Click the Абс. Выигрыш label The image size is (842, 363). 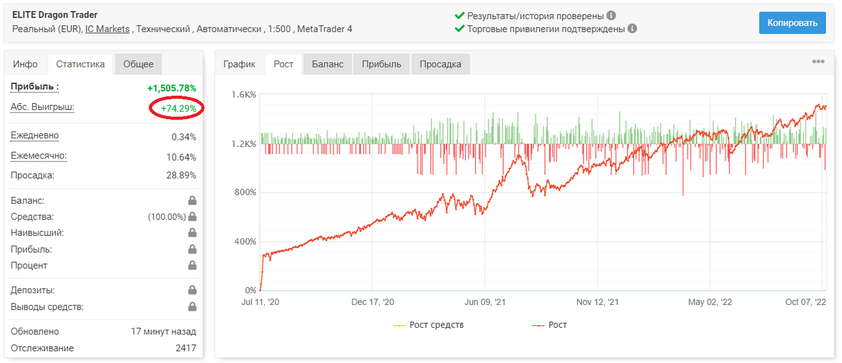pyautogui.click(x=42, y=107)
